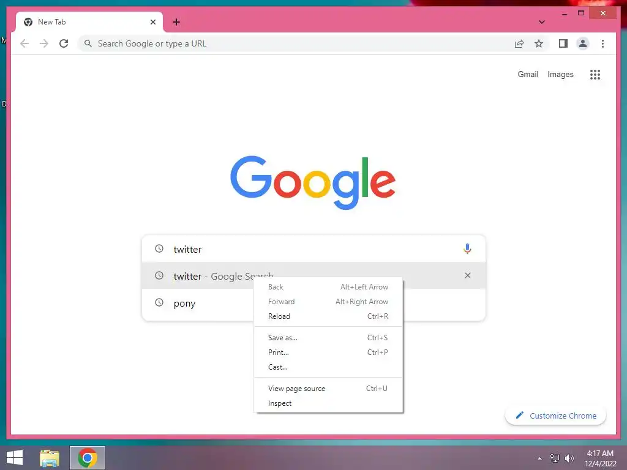The height and width of the screenshot is (470, 627).
Task: Click the Google logo
Action: pos(313,182)
